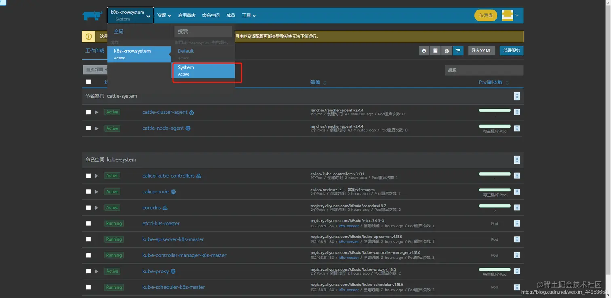Open 应用商店 in the top navigation
611x298 pixels.
click(x=187, y=15)
